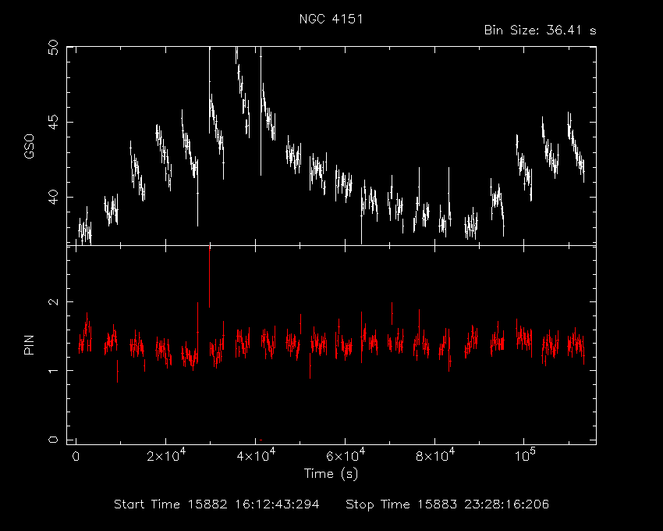Click the x-axis tick label "10^5"
Viewport: 663px width, 531px height.
tap(525, 454)
